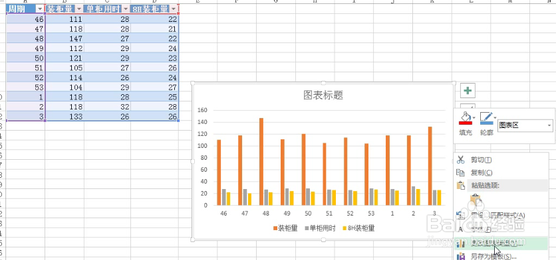Image resolution: width=556 pixels, height=260 pixels.
Task: Click the 160 value axis label
Action: (202, 110)
